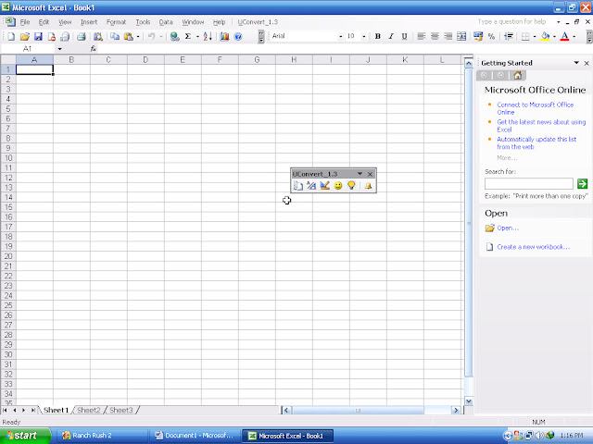Click Ranch Rush 2 in the taskbar

click(x=101, y=436)
